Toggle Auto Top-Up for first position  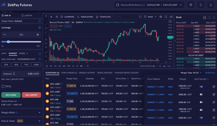[201, 87]
